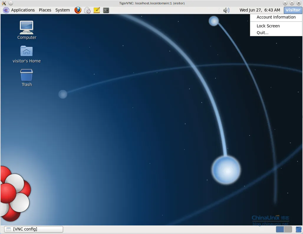Viewport: 303px width, 234px height.
Task: Click the date and time clock
Action: coord(260,10)
